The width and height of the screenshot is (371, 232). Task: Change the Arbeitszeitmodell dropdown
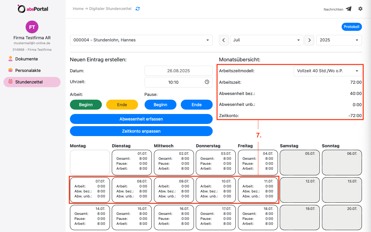pos(327,71)
